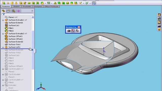Switch to the Evaluate tab
The height and width of the screenshot is (91, 162).
pos(27,7)
